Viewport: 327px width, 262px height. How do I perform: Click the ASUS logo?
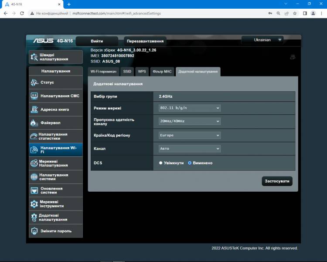coord(43,41)
